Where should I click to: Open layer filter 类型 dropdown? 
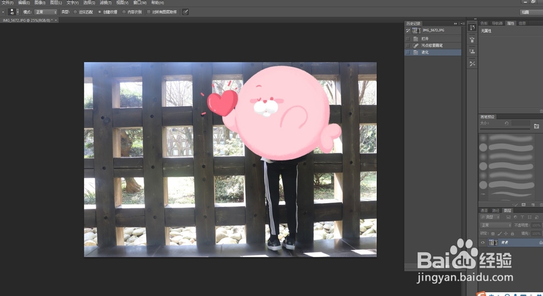pyautogui.click(x=490, y=217)
